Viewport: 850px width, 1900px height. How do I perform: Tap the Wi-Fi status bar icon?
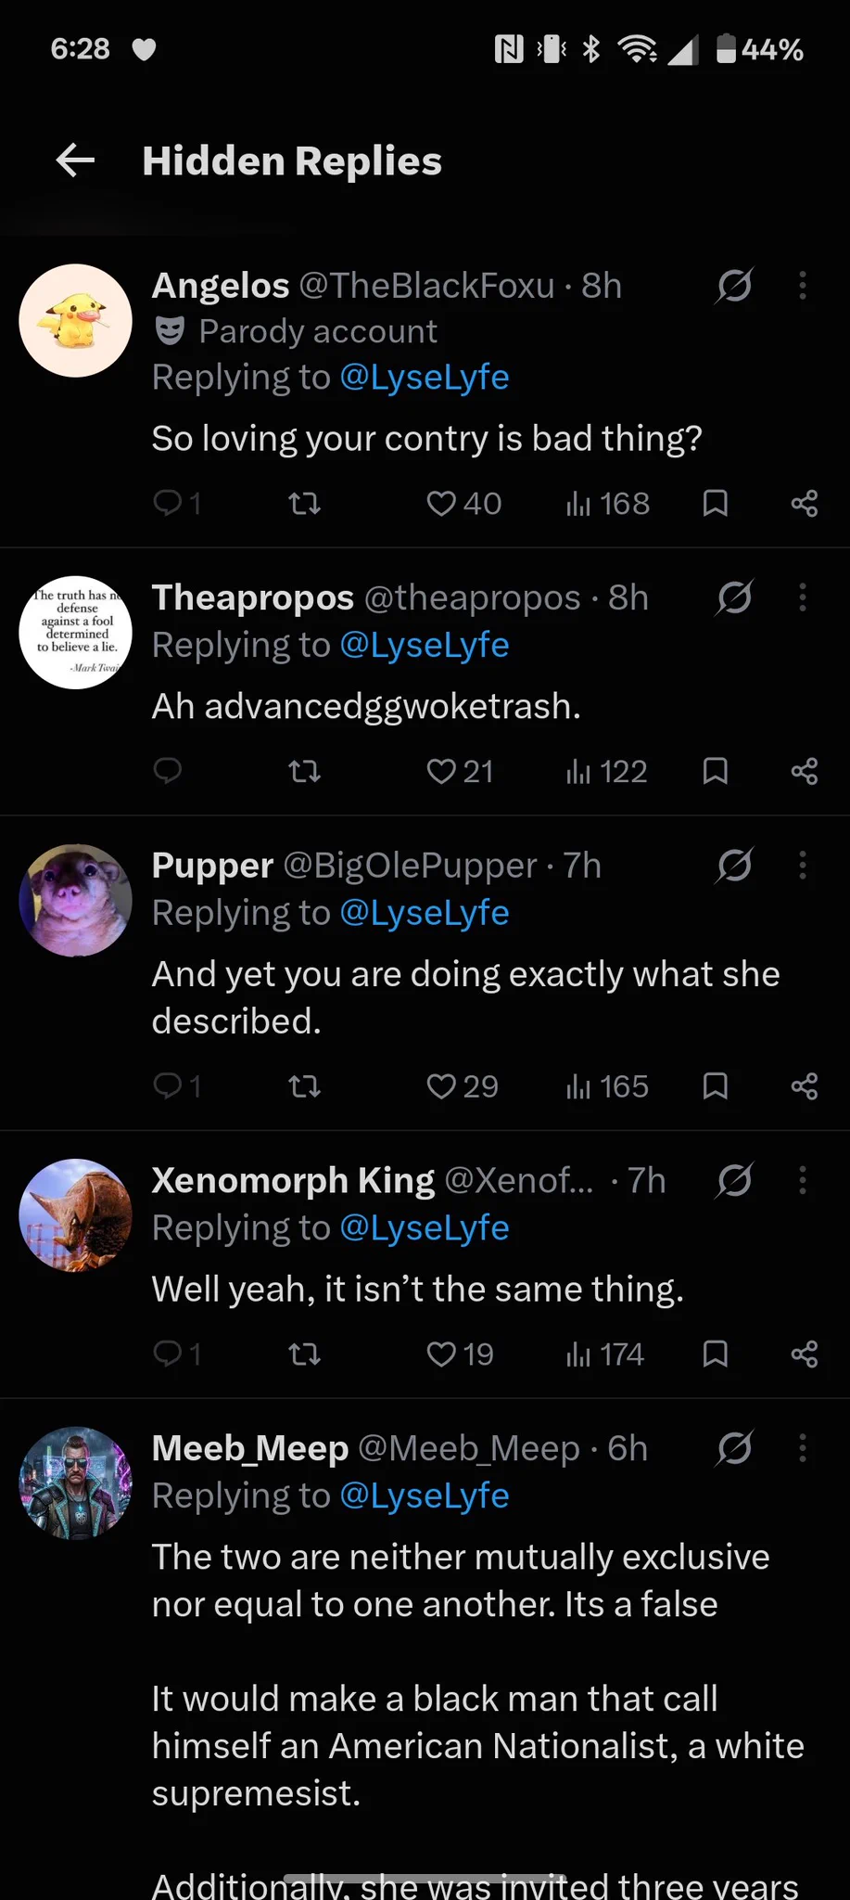(x=637, y=49)
